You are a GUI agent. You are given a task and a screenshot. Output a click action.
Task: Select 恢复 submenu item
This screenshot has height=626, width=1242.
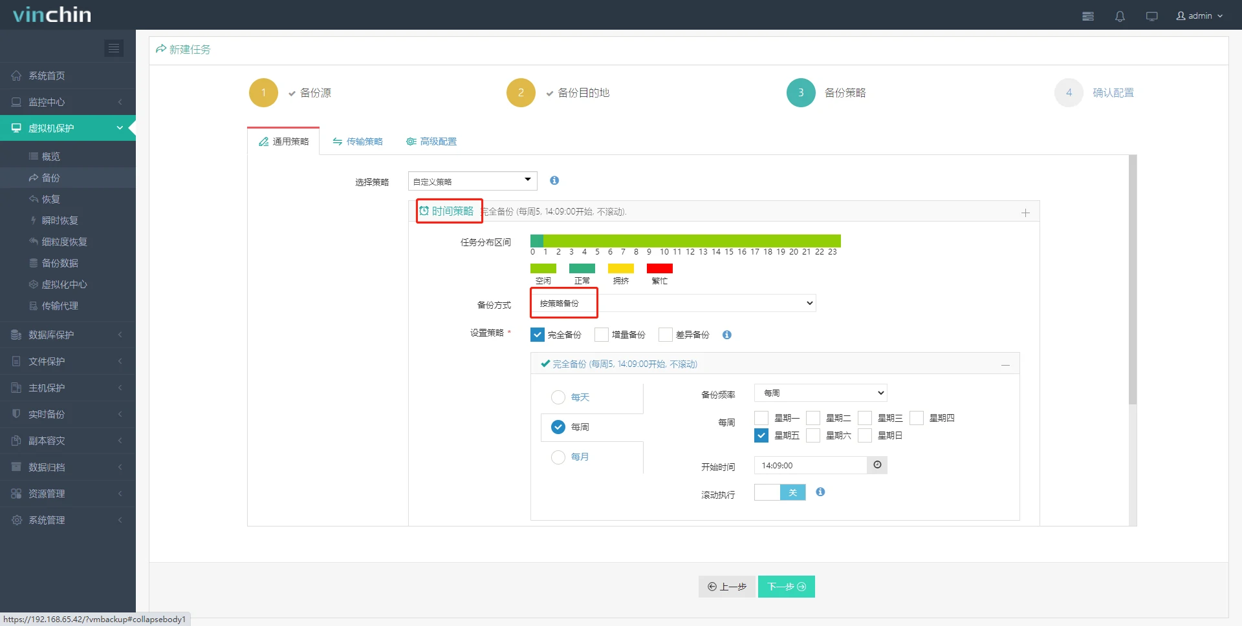click(x=68, y=199)
